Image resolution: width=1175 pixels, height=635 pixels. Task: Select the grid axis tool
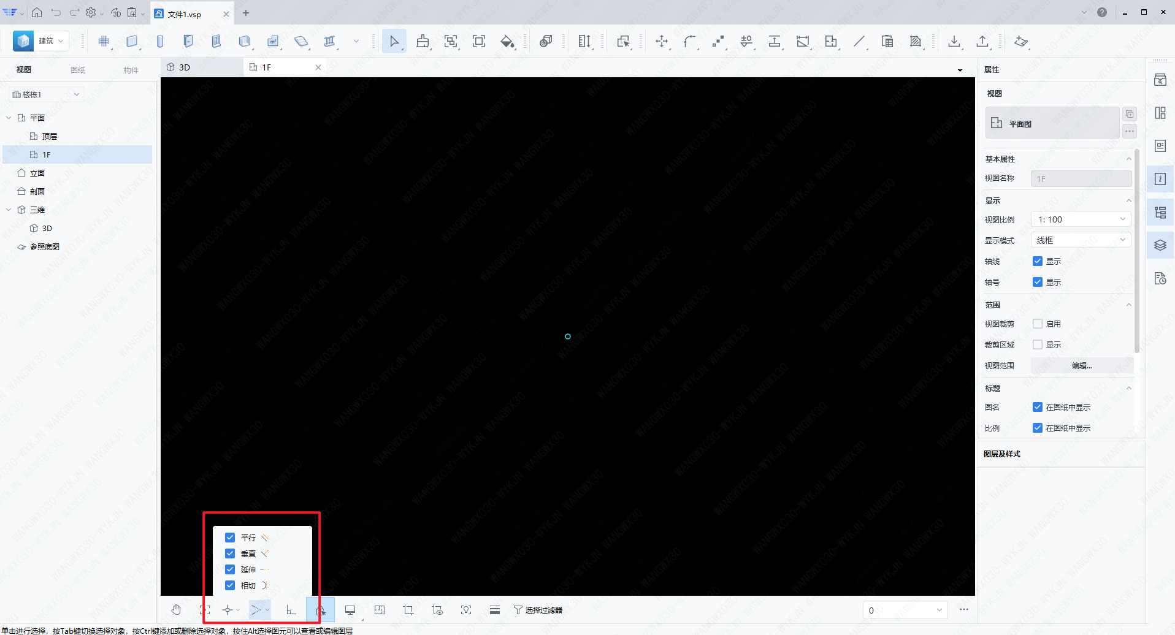(x=104, y=41)
